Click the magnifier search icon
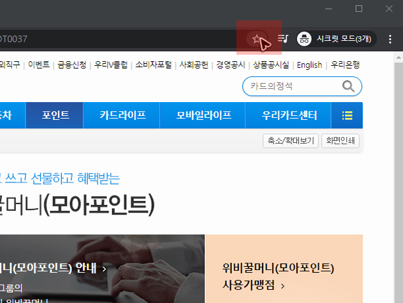Image resolution: width=403 pixels, height=303 pixels. (348, 86)
